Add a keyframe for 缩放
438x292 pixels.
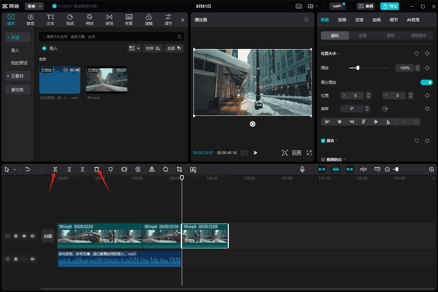coord(427,68)
